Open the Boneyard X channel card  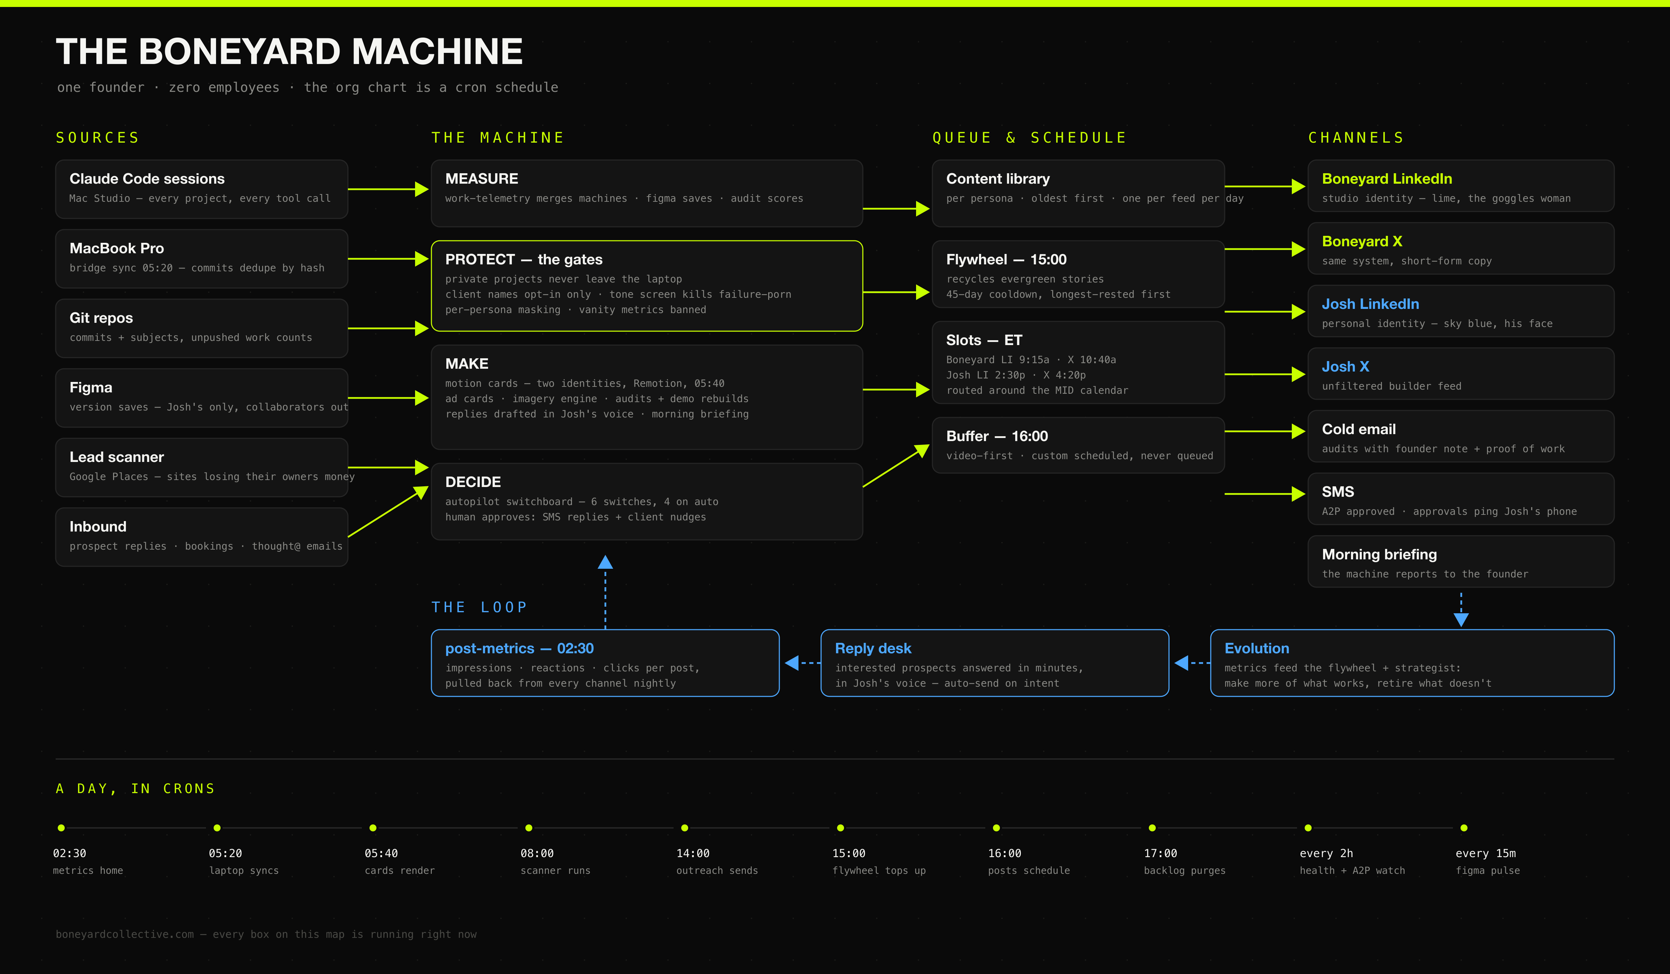1461,248
